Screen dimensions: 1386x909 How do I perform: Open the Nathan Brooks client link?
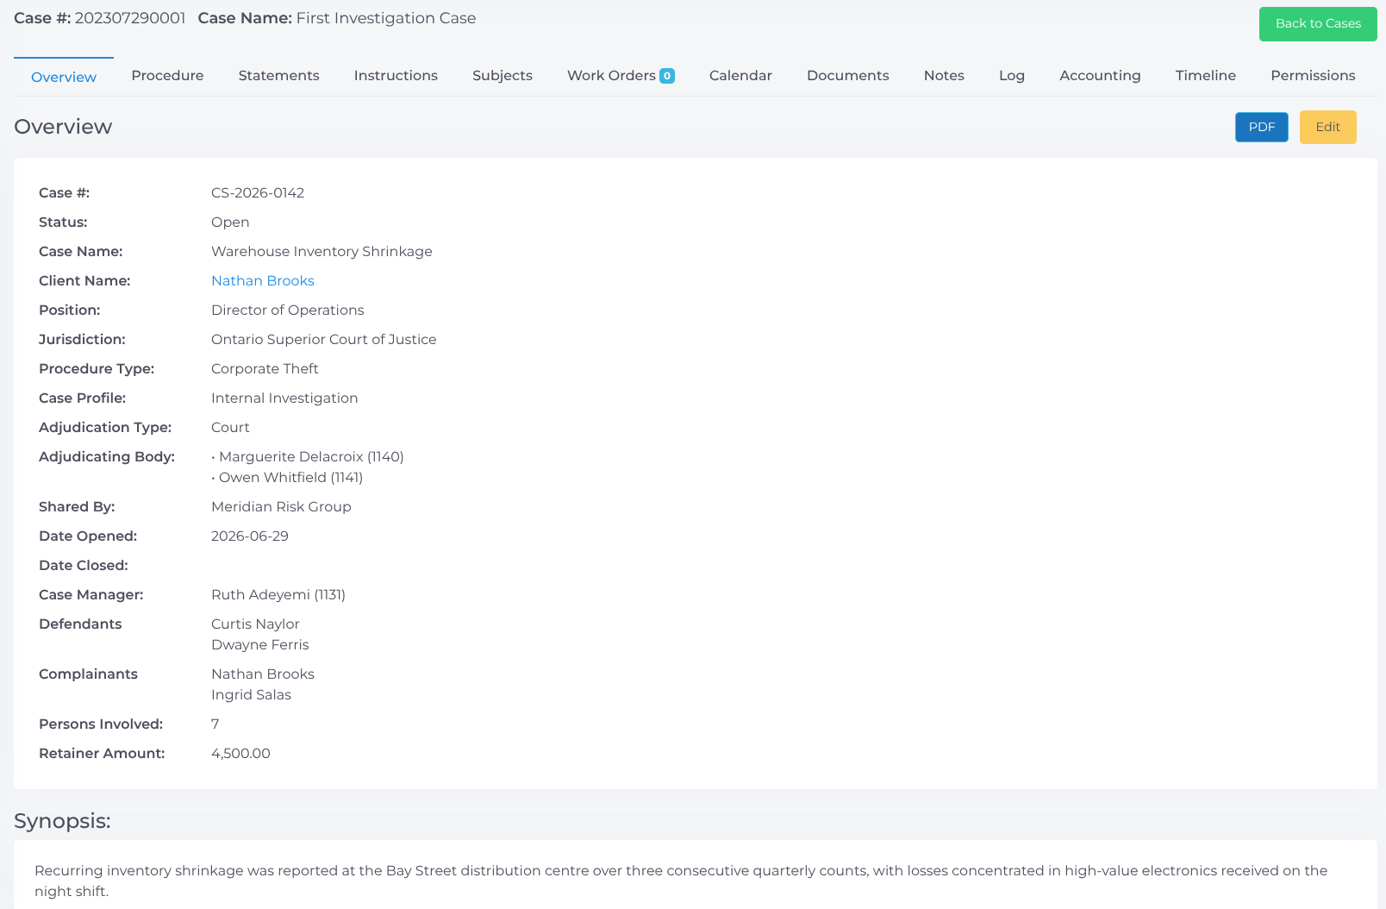(263, 281)
